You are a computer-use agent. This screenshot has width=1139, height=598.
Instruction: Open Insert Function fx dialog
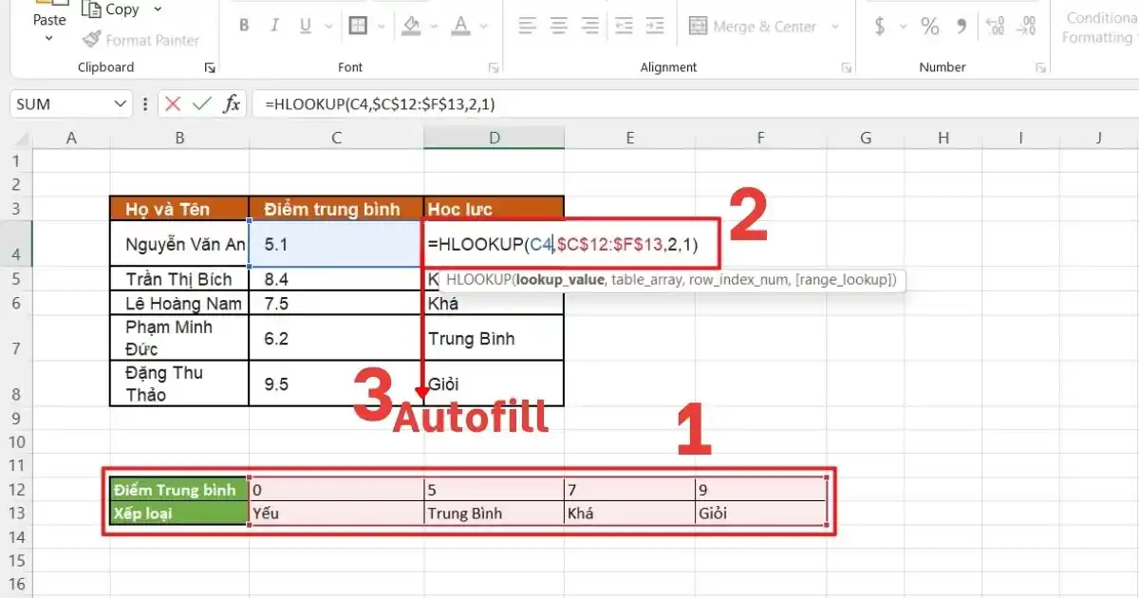(232, 103)
